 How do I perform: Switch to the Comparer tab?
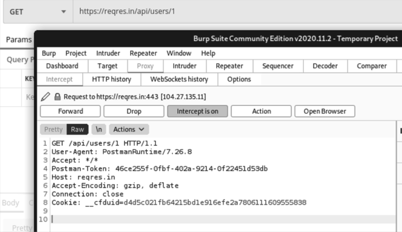[x=372, y=66]
